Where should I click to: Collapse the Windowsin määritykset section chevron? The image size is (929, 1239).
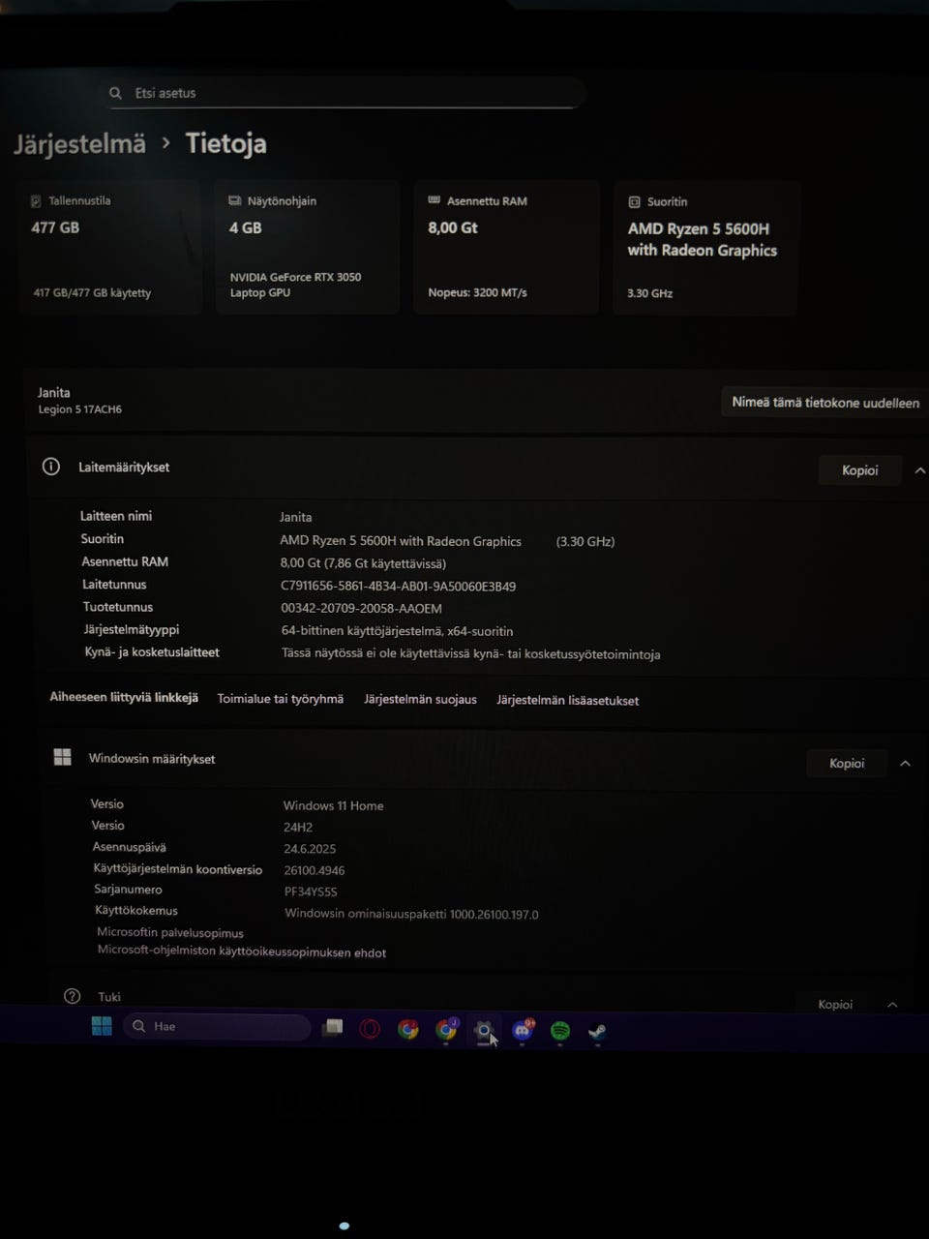pos(905,764)
